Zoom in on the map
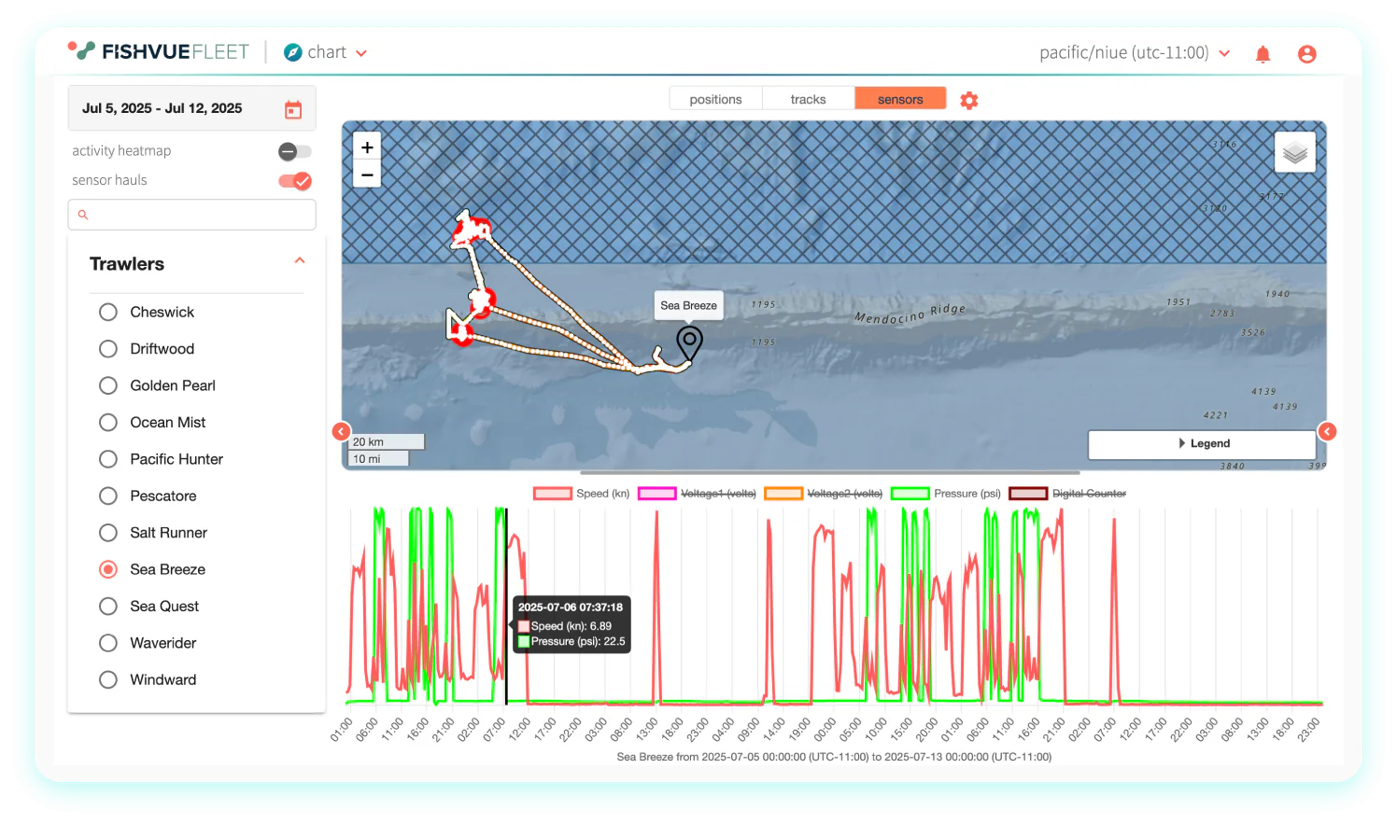Image resolution: width=1397 pixels, height=824 pixels. (x=367, y=147)
